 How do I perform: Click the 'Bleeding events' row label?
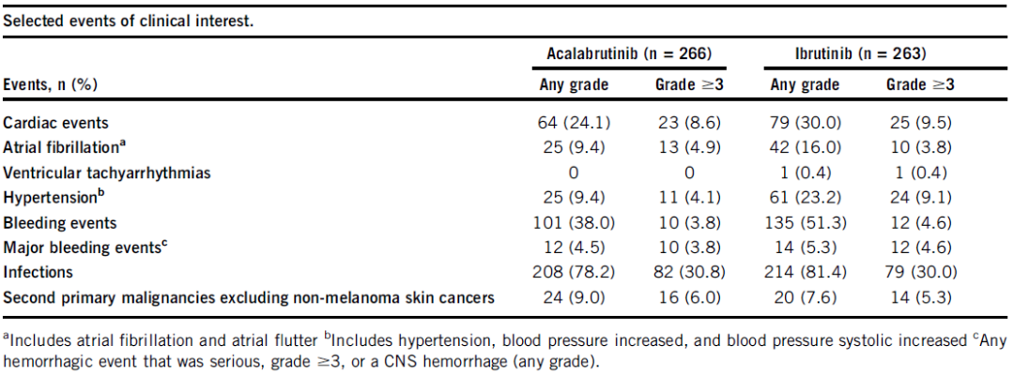[x=60, y=223]
